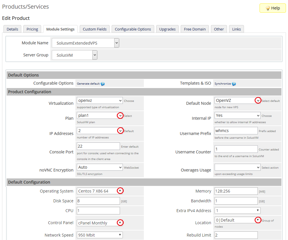This screenshot has width=288, height=240.
Task: Click the Username Prefix field
Action: click(x=236, y=131)
